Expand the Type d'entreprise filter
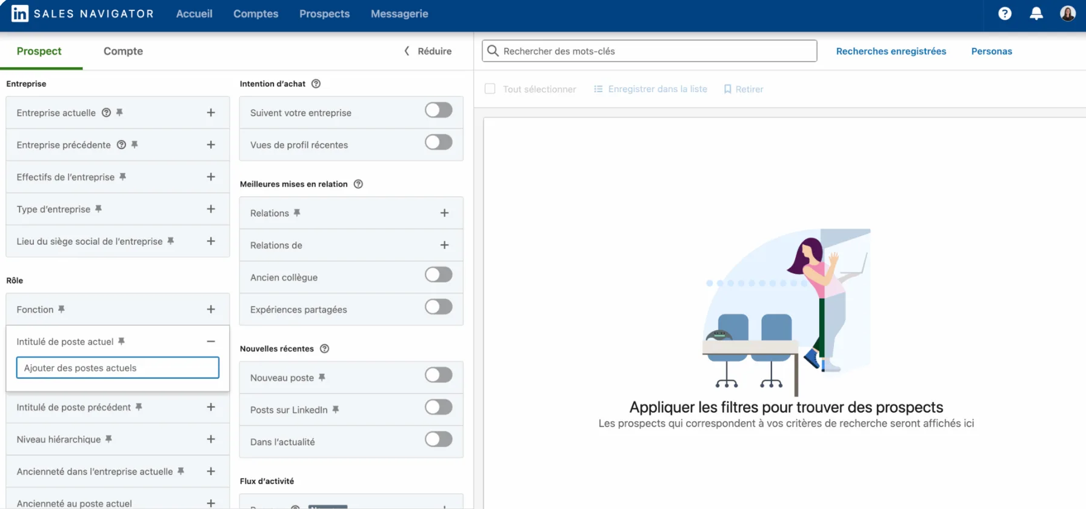This screenshot has height=509, width=1086. point(211,208)
